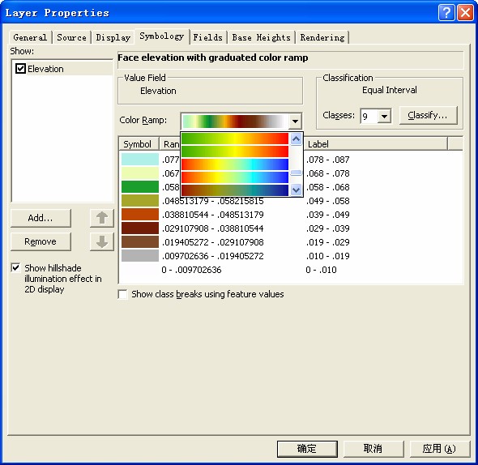Open the Classes count dropdown
This screenshot has height=465, width=478.
coord(384,116)
